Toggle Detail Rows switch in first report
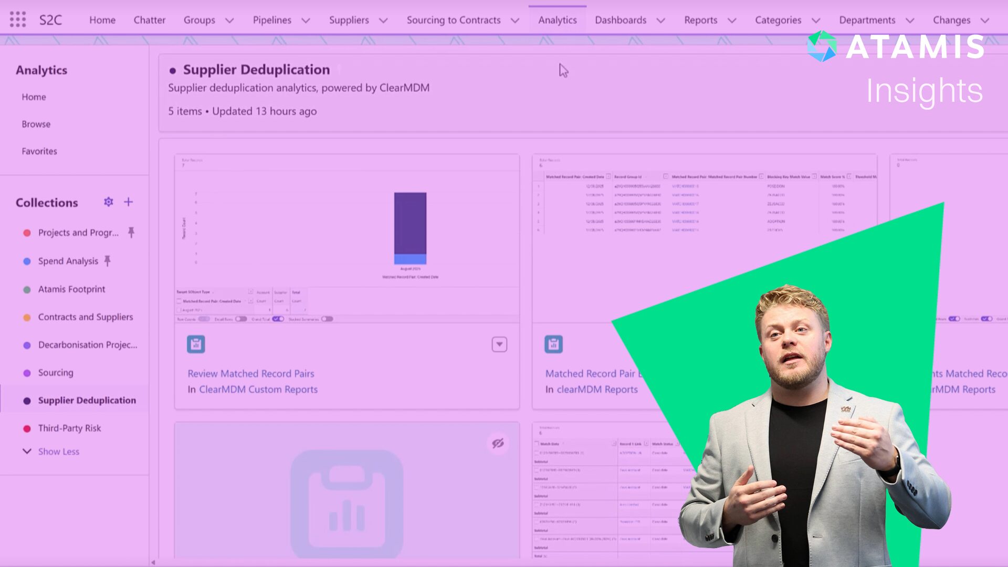The width and height of the screenshot is (1008, 567). (x=241, y=319)
